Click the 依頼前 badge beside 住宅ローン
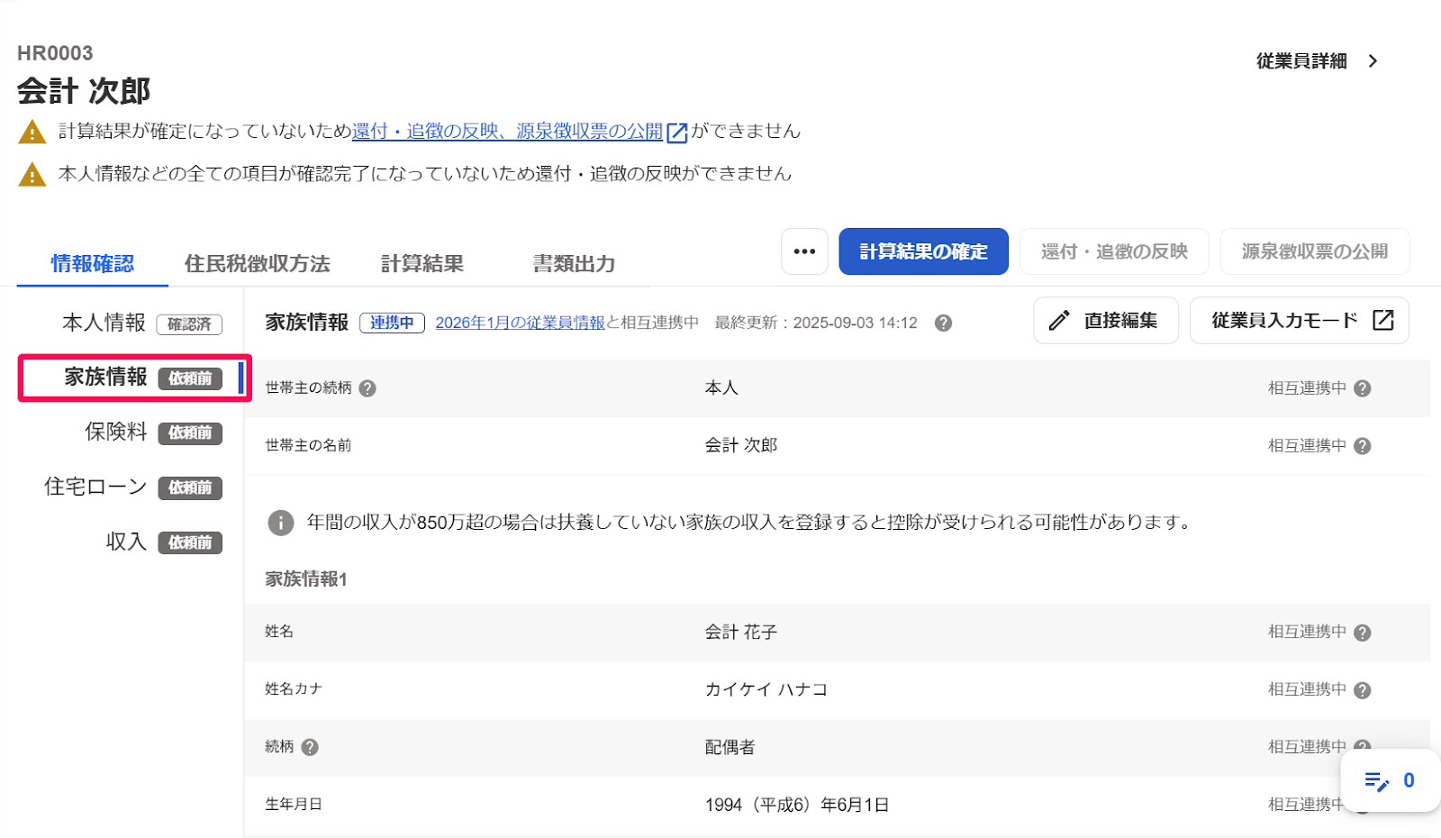The width and height of the screenshot is (1441, 838). [x=190, y=488]
